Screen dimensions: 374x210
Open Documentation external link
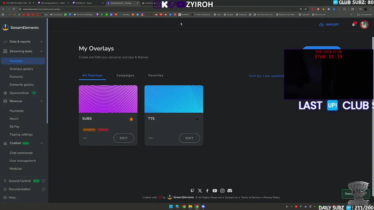click(23, 189)
